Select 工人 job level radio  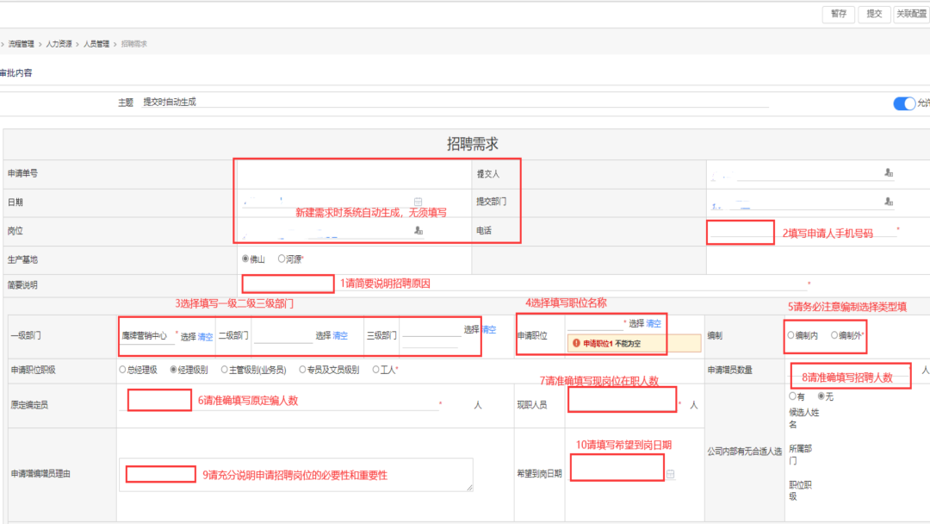pyautogui.click(x=376, y=370)
